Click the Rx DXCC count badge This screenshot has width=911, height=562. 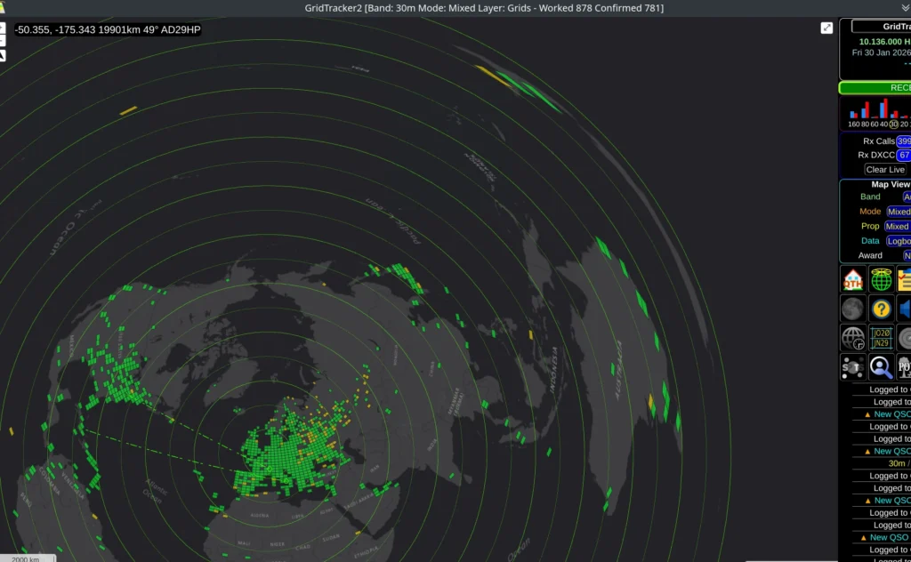tap(903, 155)
